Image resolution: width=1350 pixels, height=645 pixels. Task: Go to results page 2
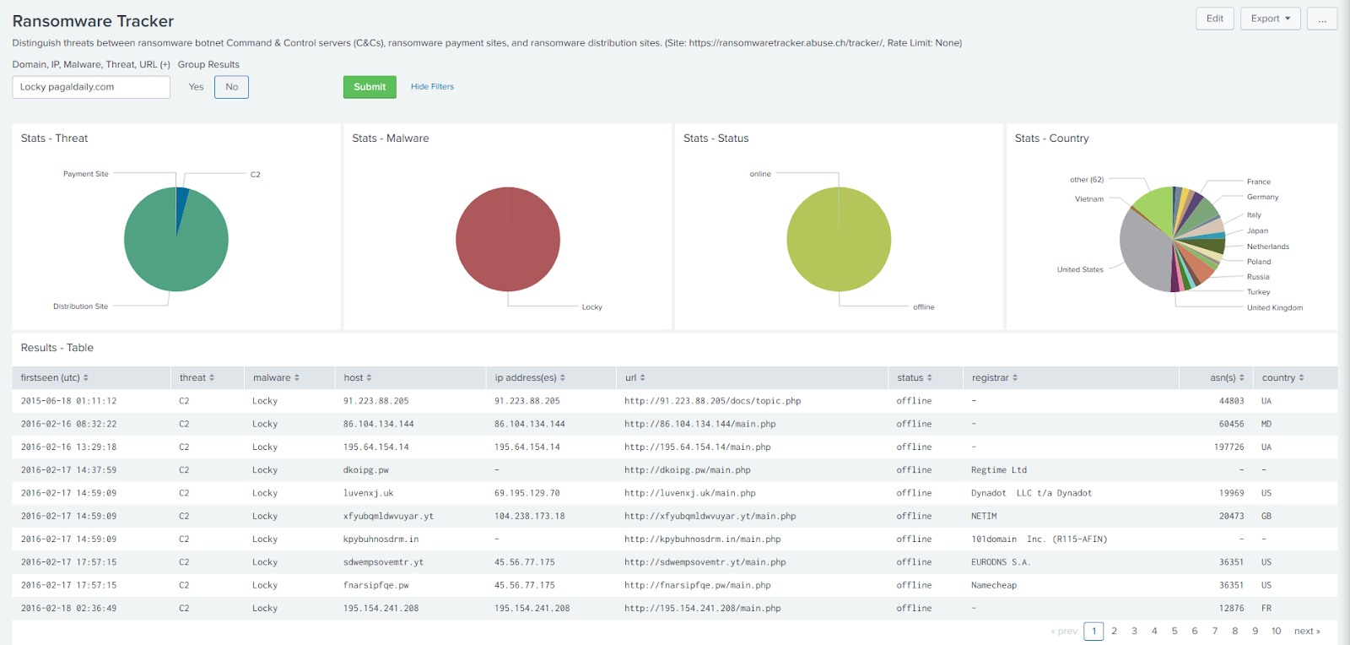[x=1114, y=631]
